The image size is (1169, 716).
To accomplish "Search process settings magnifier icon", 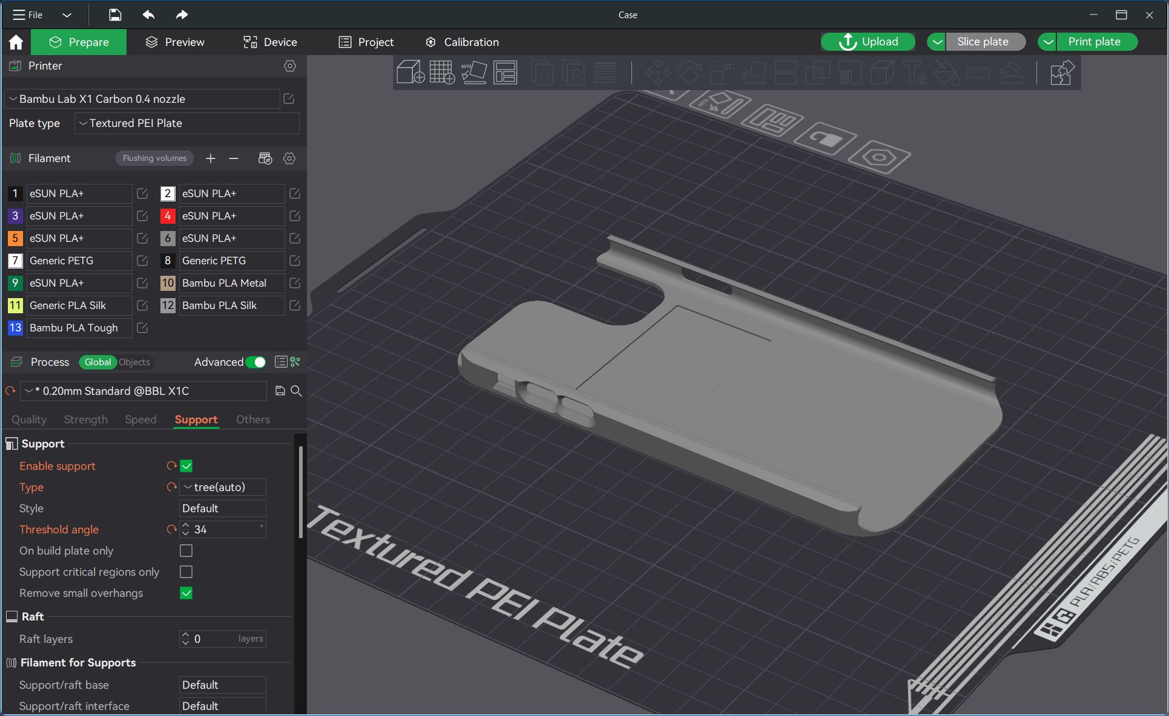I will coord(296,391).
